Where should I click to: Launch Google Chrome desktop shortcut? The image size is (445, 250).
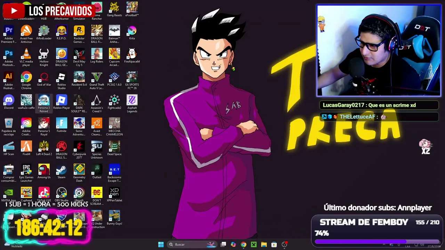coord(26,81)
